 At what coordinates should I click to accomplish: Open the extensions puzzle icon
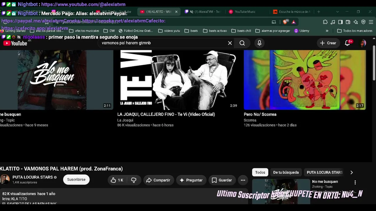point(325,22)
